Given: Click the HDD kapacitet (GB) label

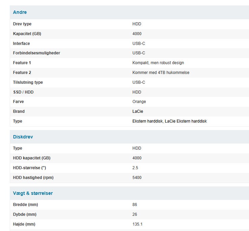Looking at the screenshot, I should [32, 158].
